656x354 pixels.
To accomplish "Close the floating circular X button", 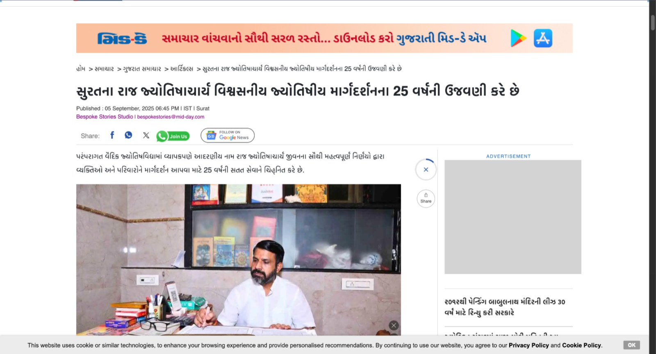I will pyautogui.click(x=426, y=170).
